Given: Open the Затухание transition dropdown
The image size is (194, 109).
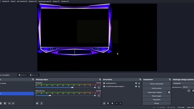Looking at the screenshot, I should pyautogui.click(x=183, y=84).
